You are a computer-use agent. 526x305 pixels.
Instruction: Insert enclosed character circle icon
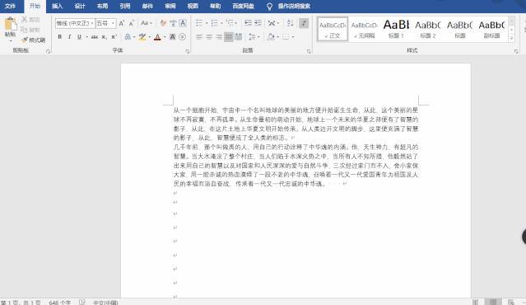[183, 36]
